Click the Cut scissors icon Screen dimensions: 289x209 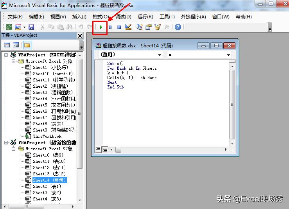tap(42, 27)
